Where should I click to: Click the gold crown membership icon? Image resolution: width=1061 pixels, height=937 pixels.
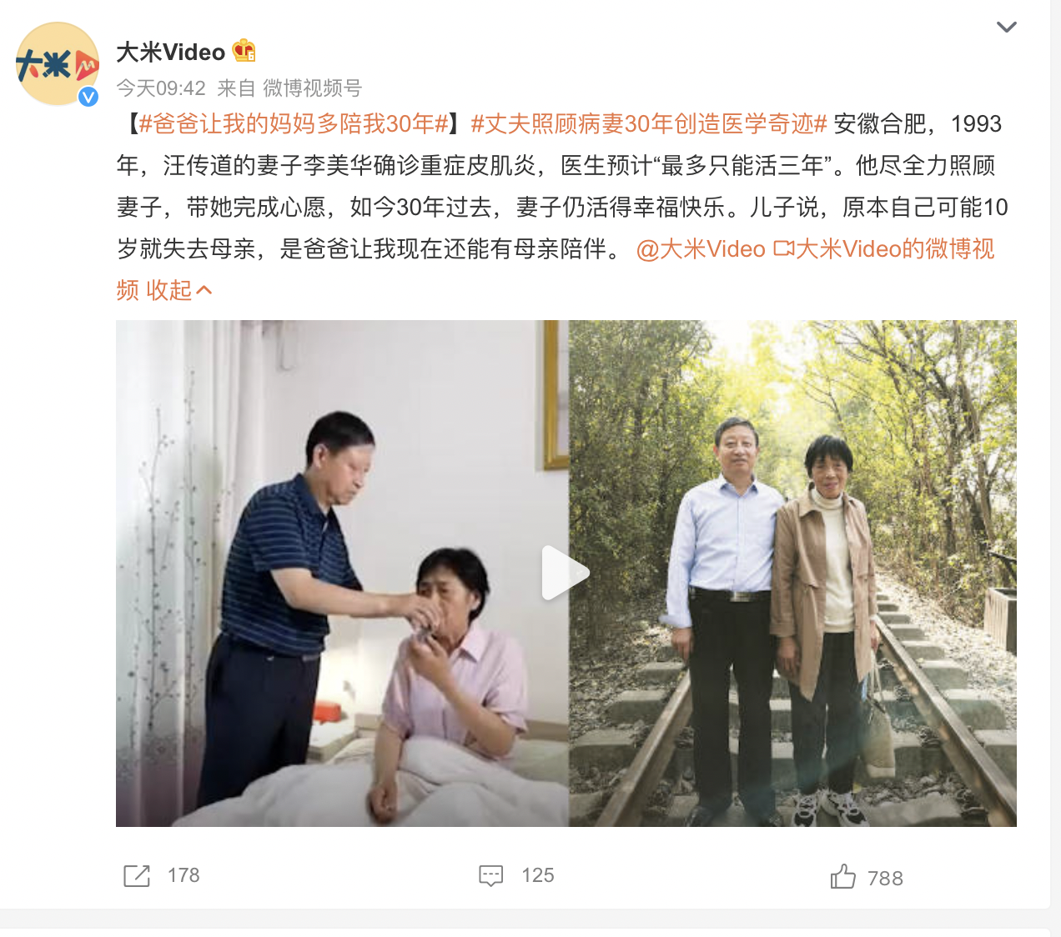(244, 52)
